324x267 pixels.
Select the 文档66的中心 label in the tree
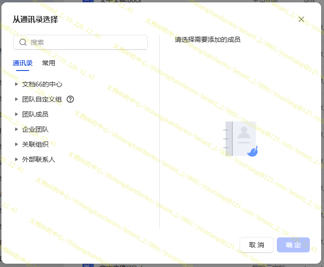click(42, 84)
